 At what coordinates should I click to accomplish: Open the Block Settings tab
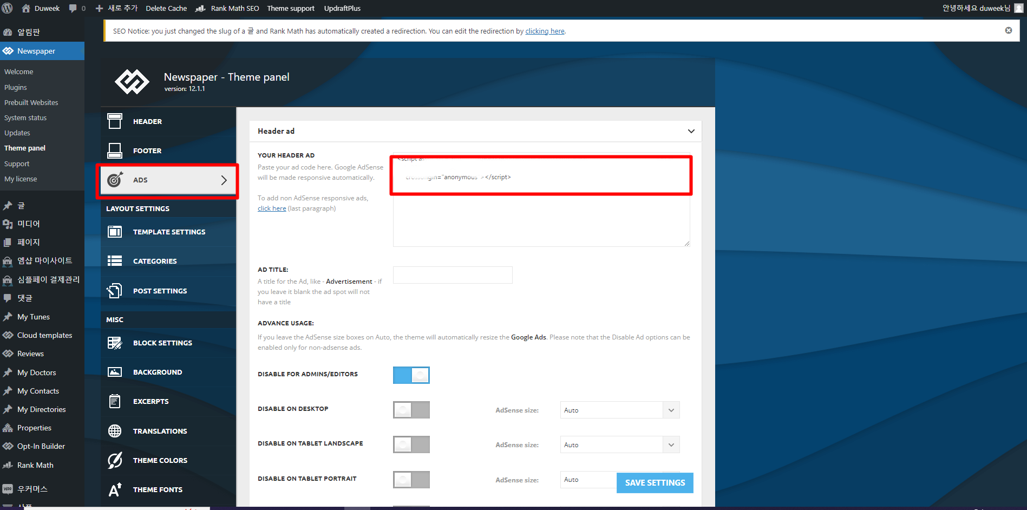pyautogui.click(x=168, y=343)
